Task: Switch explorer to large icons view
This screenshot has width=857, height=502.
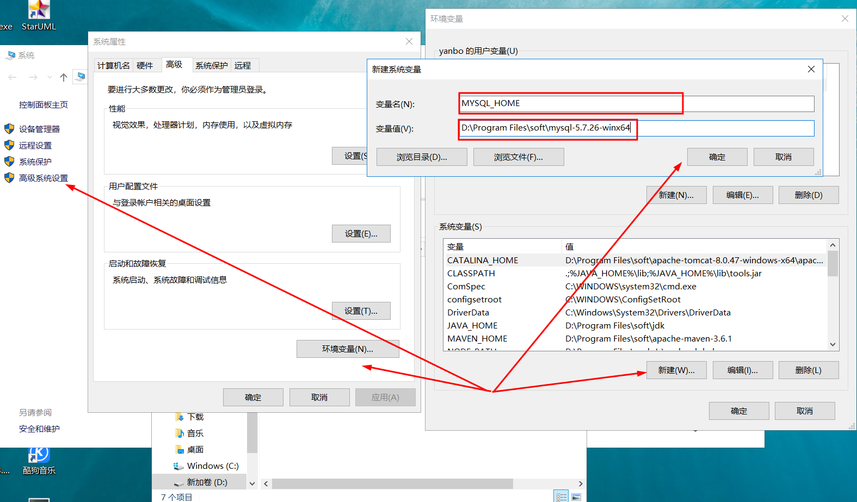Action: pos(576,497)
